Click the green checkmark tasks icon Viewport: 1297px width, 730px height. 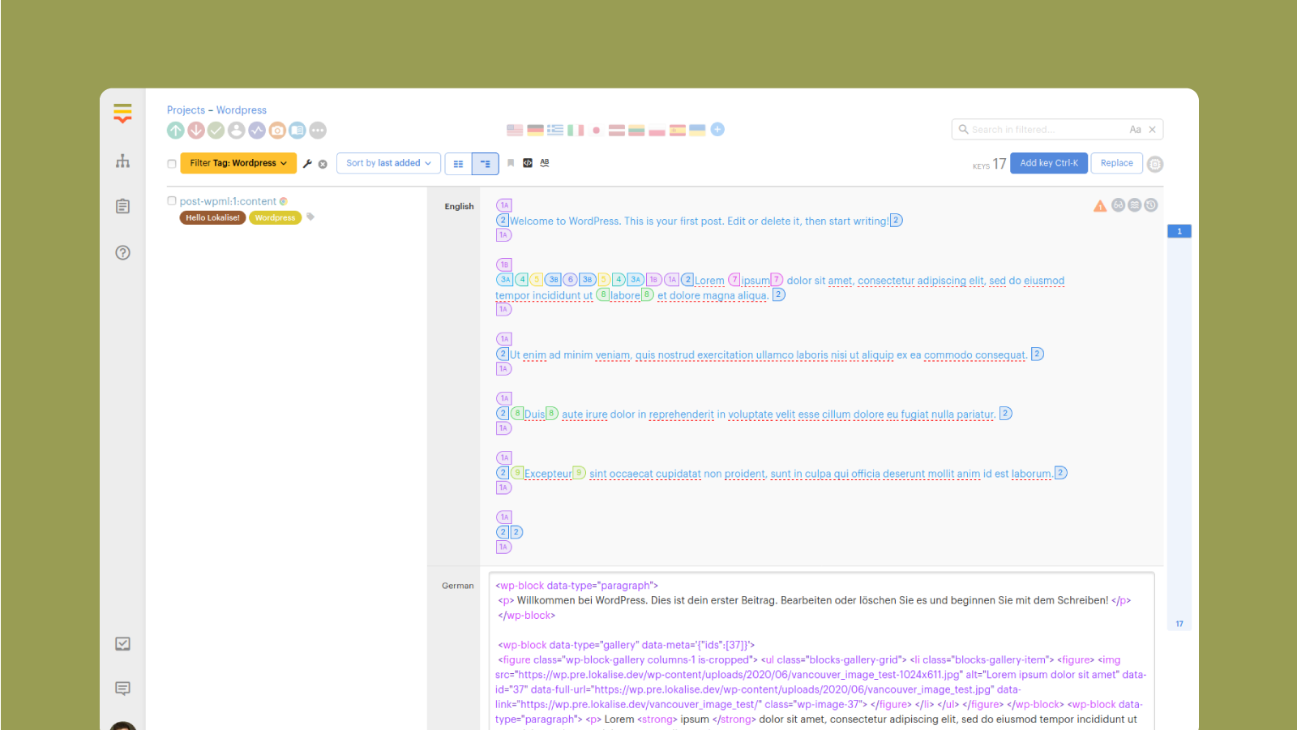[x=216, y=130]
